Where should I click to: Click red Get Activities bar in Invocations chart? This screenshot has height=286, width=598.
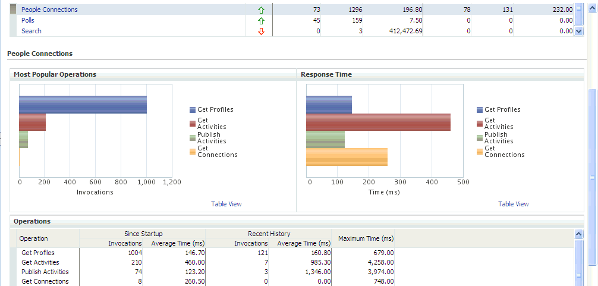coord(33,122)
